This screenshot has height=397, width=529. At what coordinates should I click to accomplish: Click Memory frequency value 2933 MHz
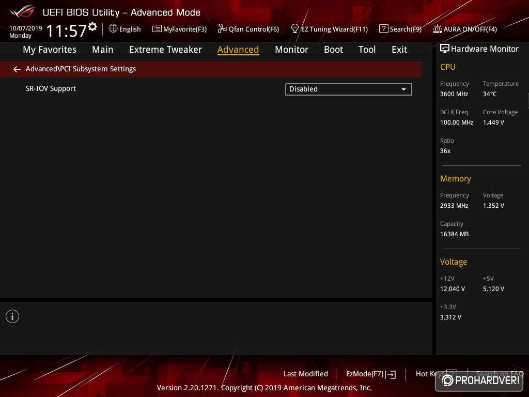coord(454,205)
